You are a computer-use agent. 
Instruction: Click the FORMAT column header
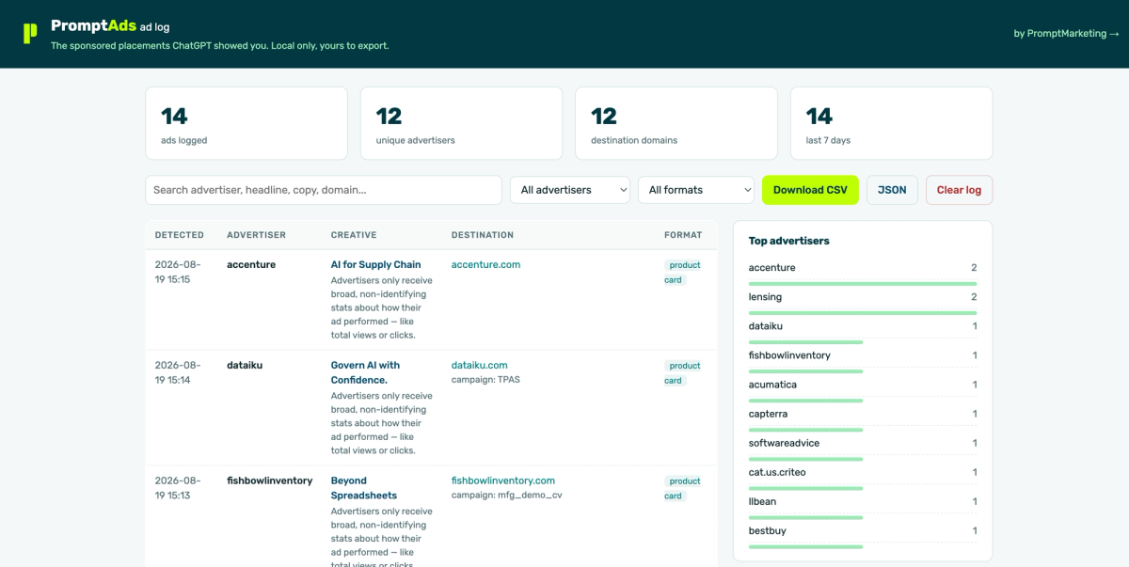point(683,235)
